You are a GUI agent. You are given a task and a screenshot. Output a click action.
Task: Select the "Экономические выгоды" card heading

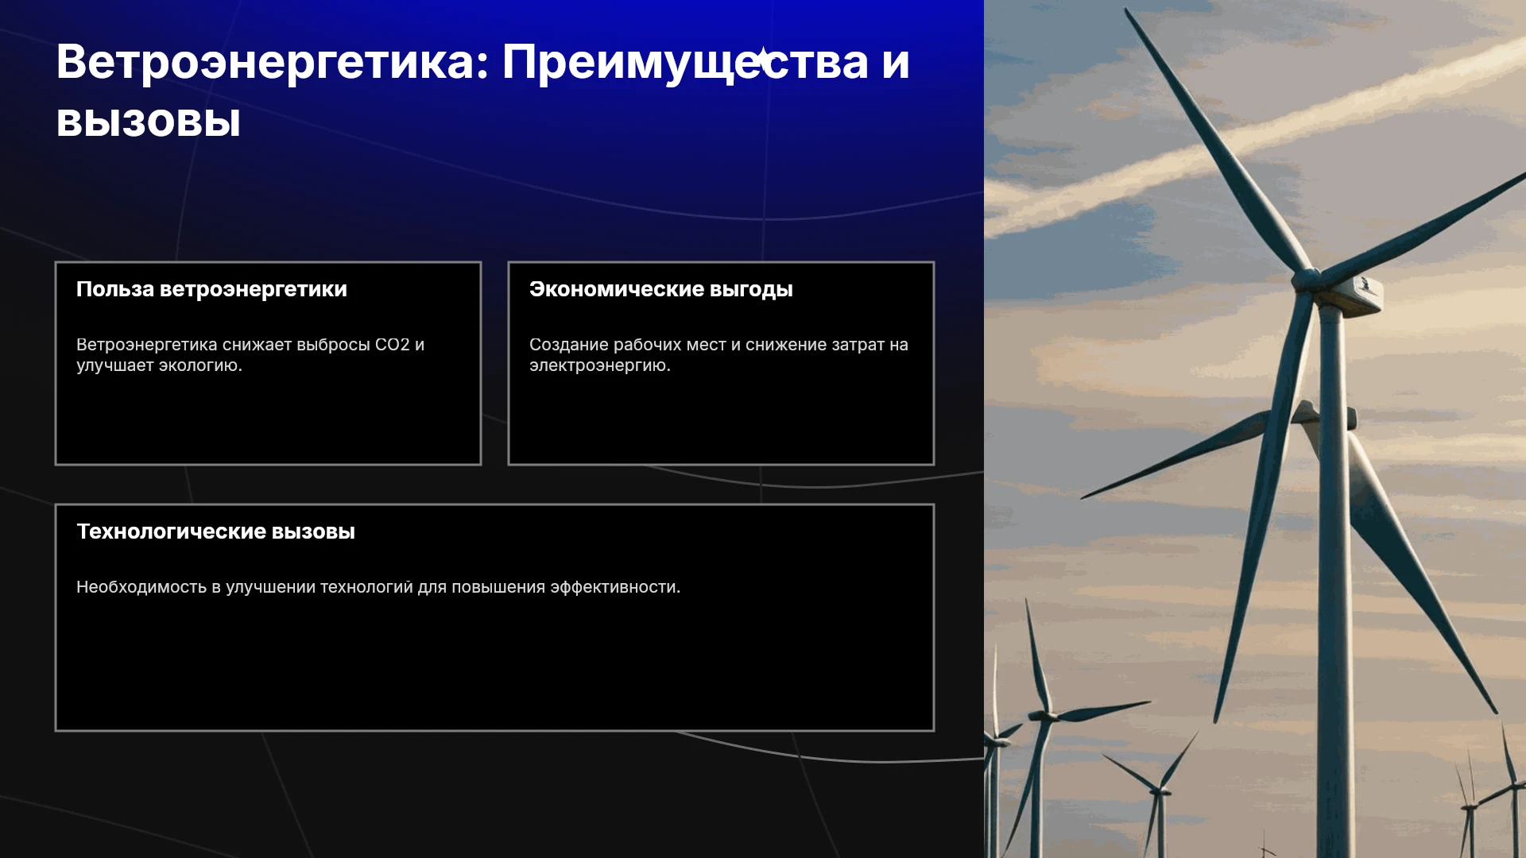(661, 289)
